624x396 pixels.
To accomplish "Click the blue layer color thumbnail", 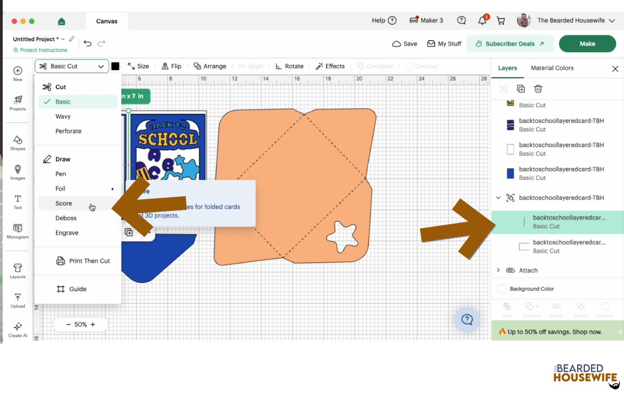I will point(510,173).
